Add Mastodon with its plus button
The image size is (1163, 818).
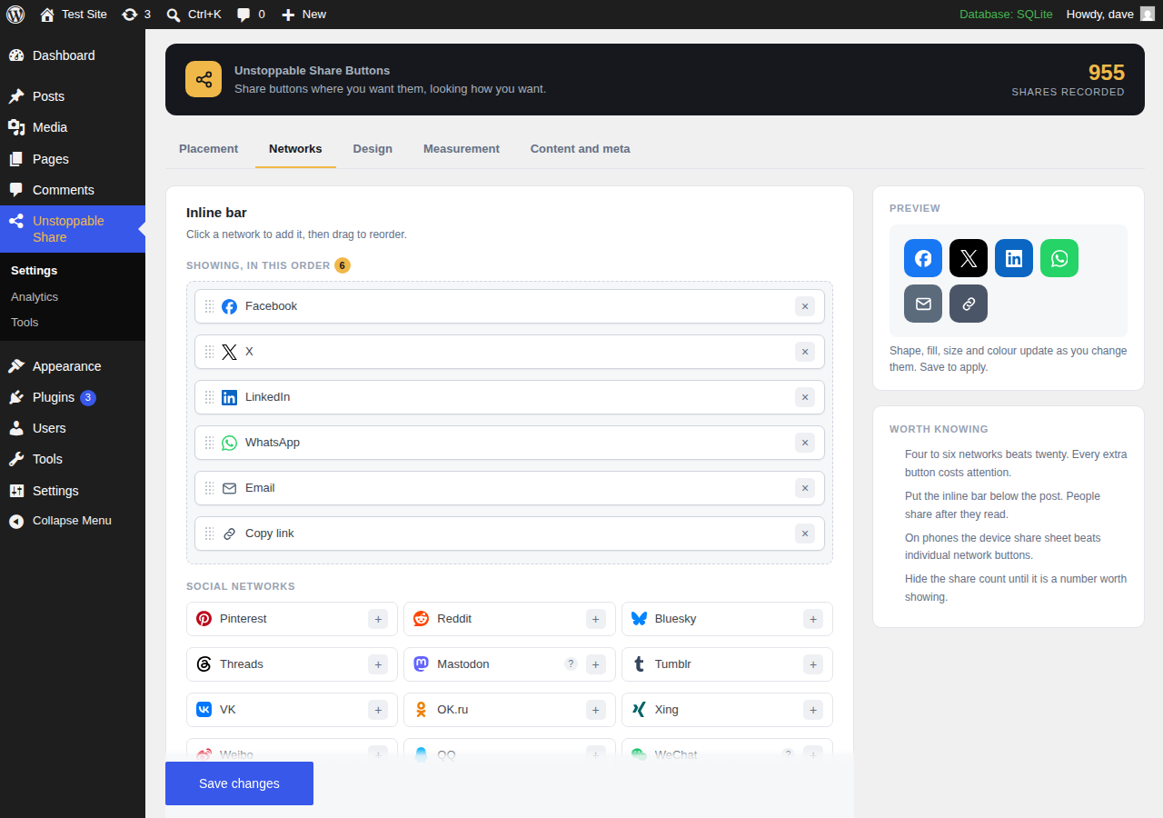point(596,664)
